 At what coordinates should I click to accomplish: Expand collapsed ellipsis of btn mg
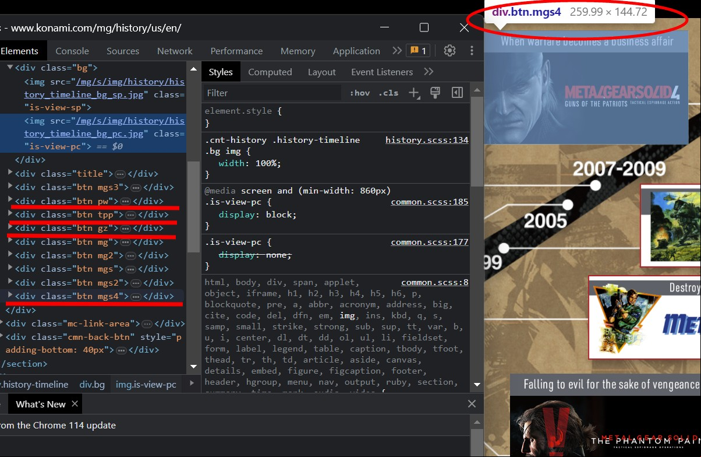click(125, 242)
